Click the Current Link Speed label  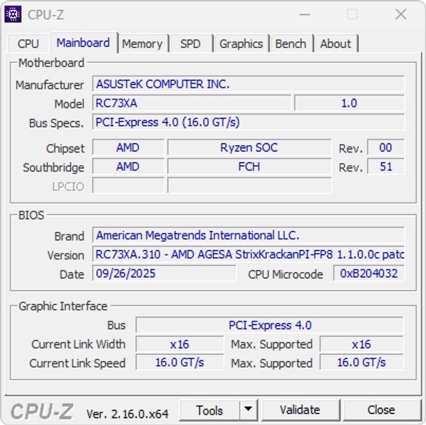pyautogui.click(x=77, y=363)
